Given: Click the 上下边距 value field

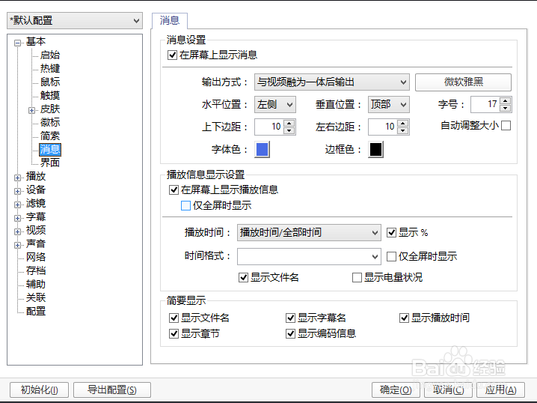Looking at the screenshot, I should coord(269,127).
